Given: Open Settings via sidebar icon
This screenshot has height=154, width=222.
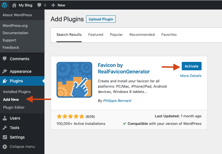Looking at the screenshot, I should point(5,137).
